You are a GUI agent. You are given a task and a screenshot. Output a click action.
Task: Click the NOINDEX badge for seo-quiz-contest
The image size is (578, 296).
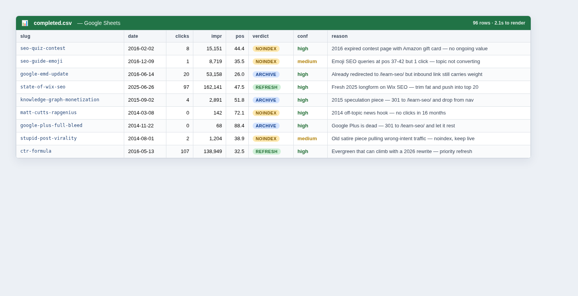[x=266, y=49]
